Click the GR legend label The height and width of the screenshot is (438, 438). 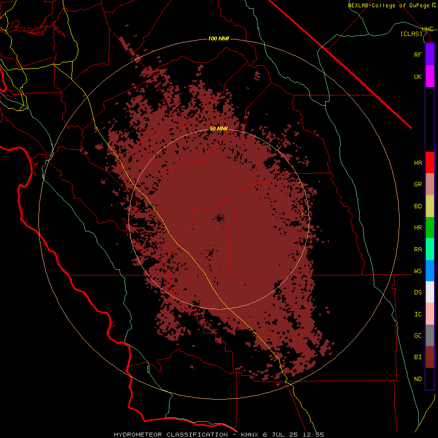tap(418, 184)
